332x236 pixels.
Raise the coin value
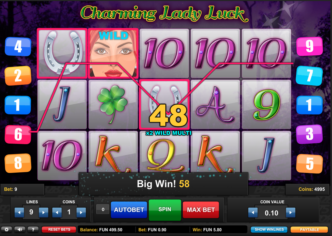tap(290, 212)
